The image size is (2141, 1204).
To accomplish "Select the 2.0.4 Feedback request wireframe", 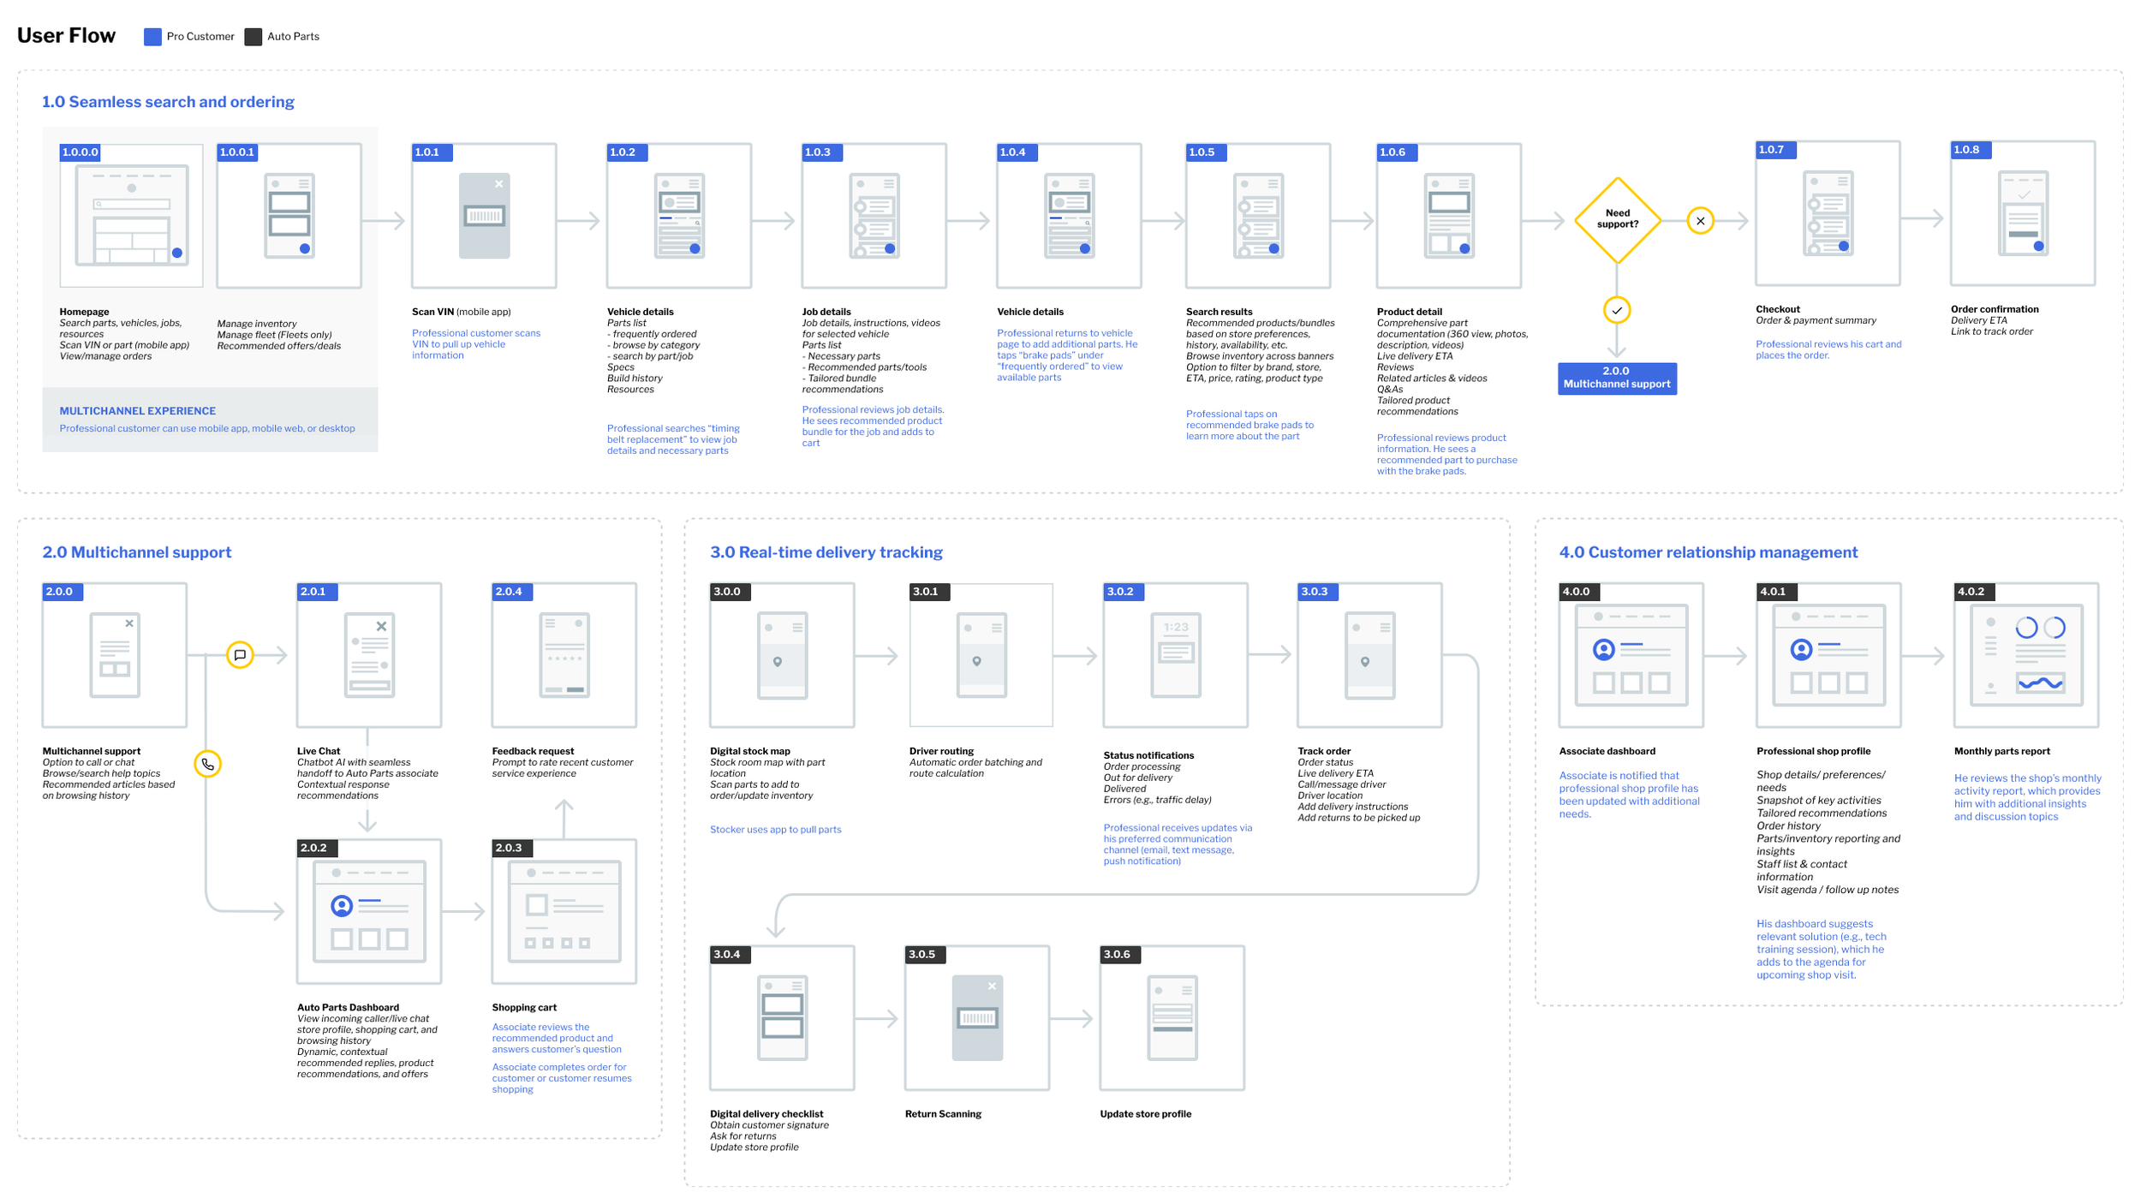I will tap(564, 655).
